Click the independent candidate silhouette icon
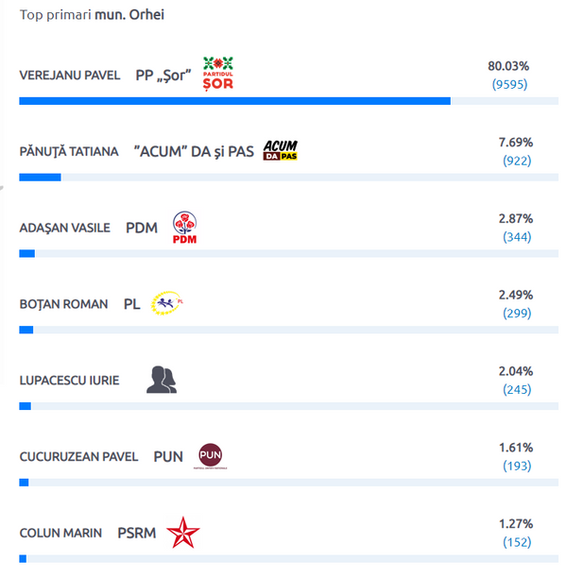Viewport: 567px width, 578px height. pos(162,380)
